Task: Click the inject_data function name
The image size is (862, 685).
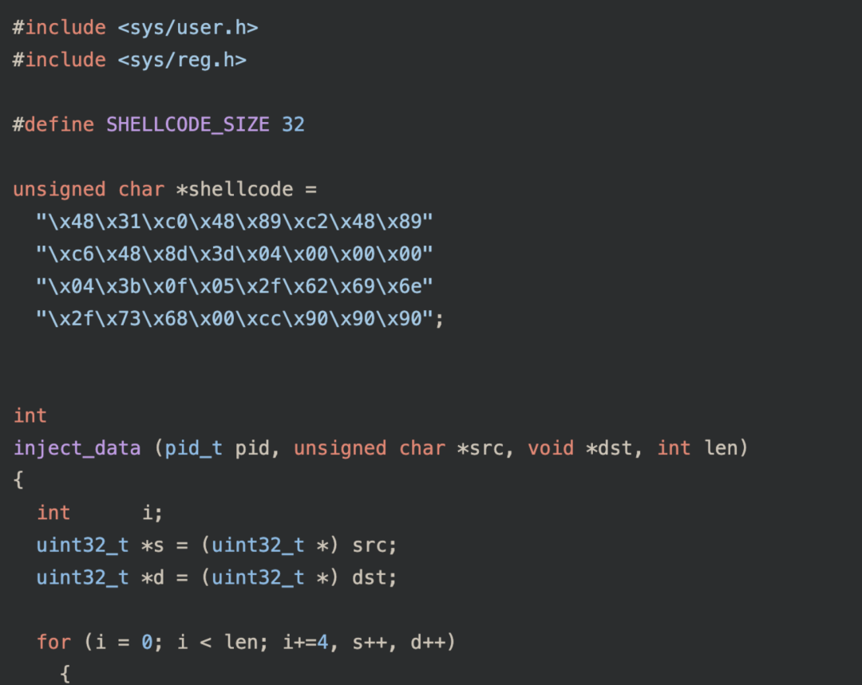Action: pyautogui.click(x=77, y=448)
